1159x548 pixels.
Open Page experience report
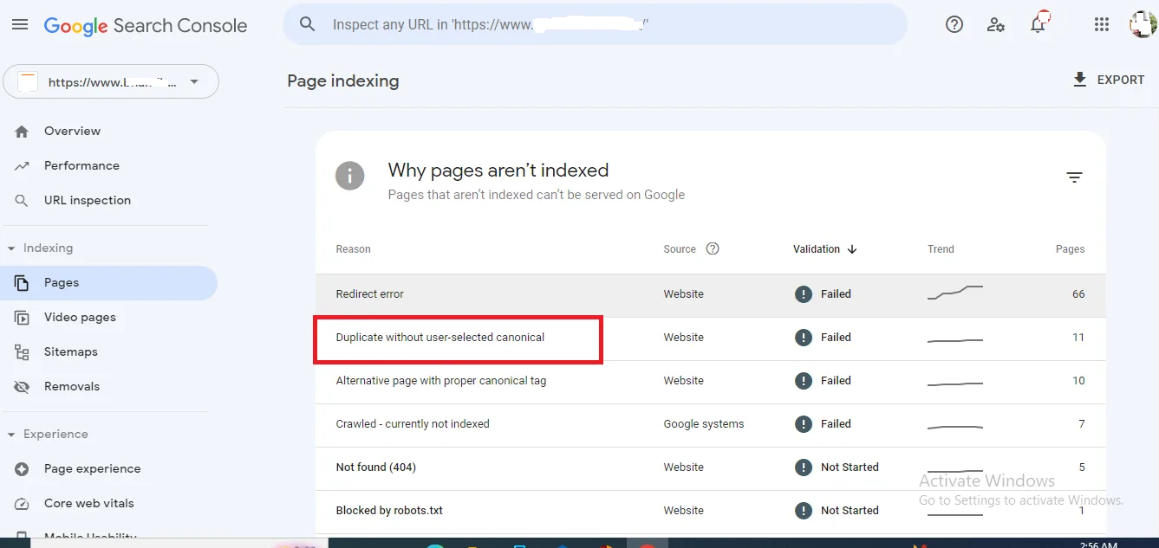click(x=108, y=469)
